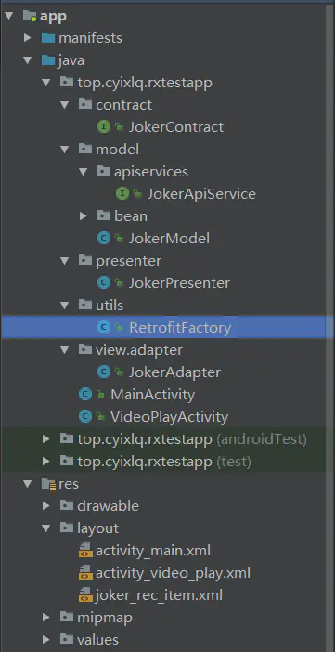
Task: Click the class icon beside JokerPresenter
Action: pyautogui.click(x=104, y=282)
